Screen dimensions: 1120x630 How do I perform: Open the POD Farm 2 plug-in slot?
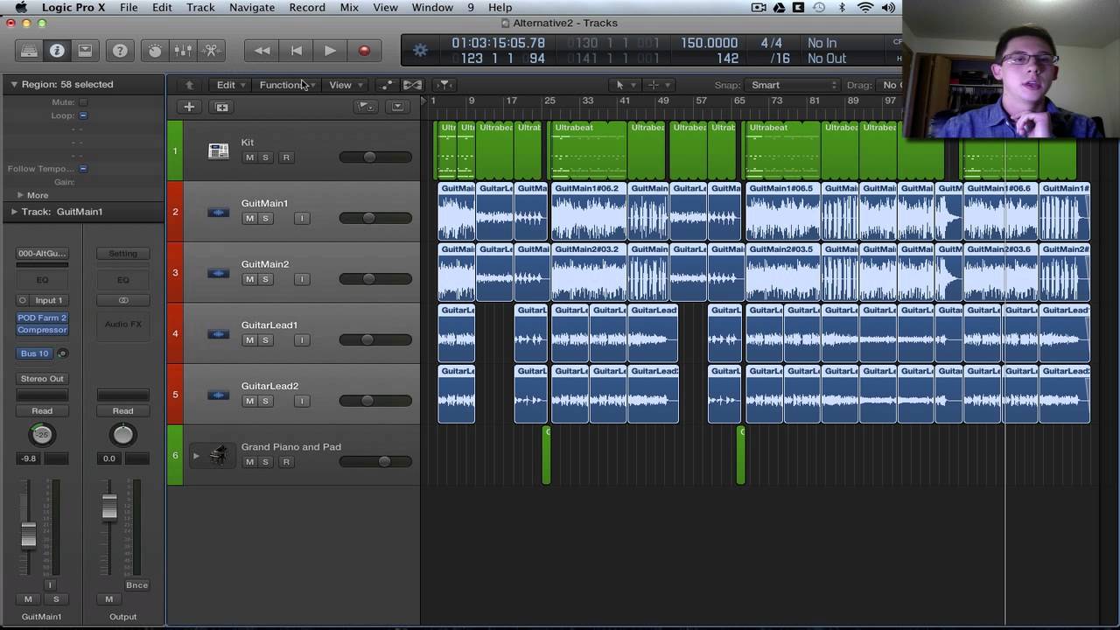point(42,318)
